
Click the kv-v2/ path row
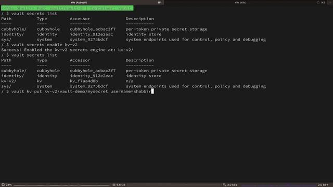(67, 81)
